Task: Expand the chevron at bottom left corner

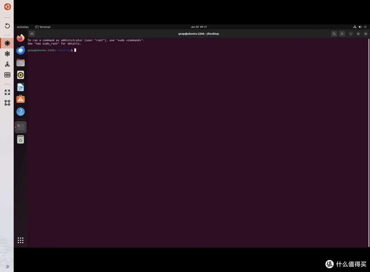Action: point(7,267)
